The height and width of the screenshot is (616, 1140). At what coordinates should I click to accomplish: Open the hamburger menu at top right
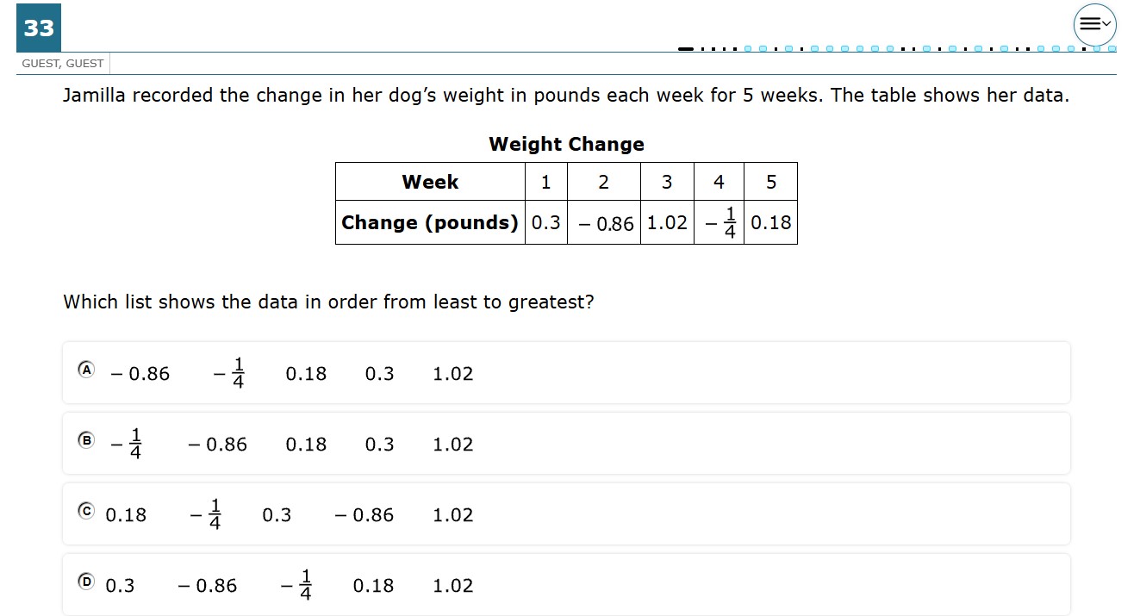(1094, 25)
